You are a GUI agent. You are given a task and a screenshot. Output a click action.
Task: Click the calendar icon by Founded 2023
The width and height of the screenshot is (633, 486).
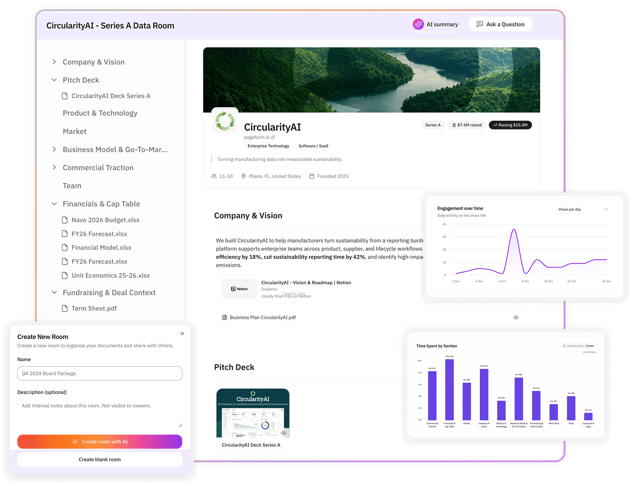click(x=312, y=176)
